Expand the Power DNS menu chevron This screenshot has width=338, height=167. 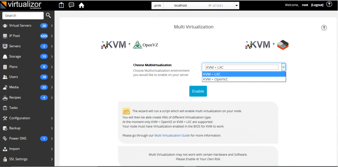[x=52, y=139]
